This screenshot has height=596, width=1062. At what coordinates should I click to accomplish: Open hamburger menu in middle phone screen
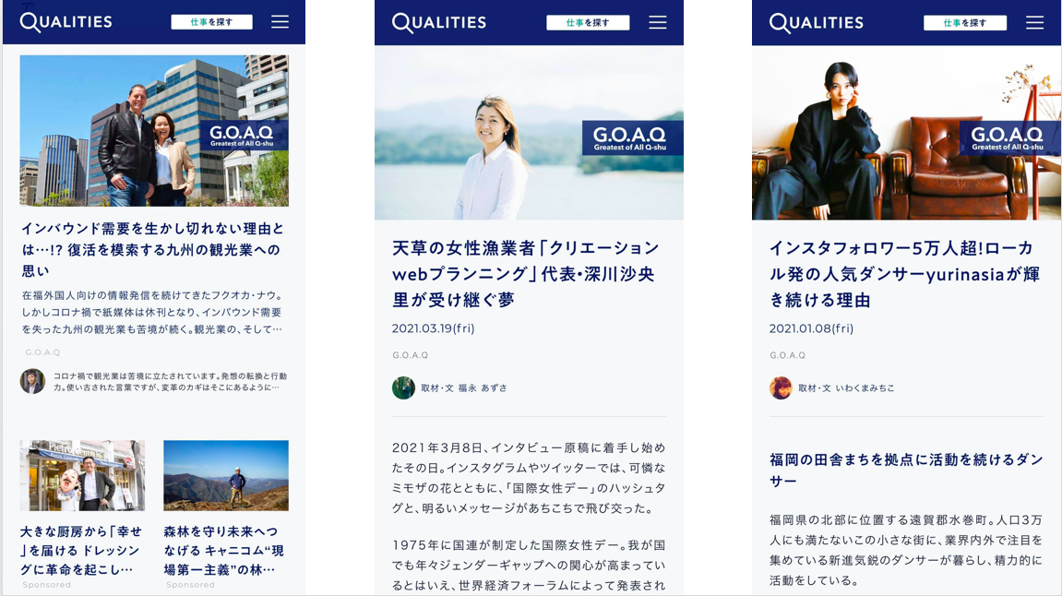point(658,22)
